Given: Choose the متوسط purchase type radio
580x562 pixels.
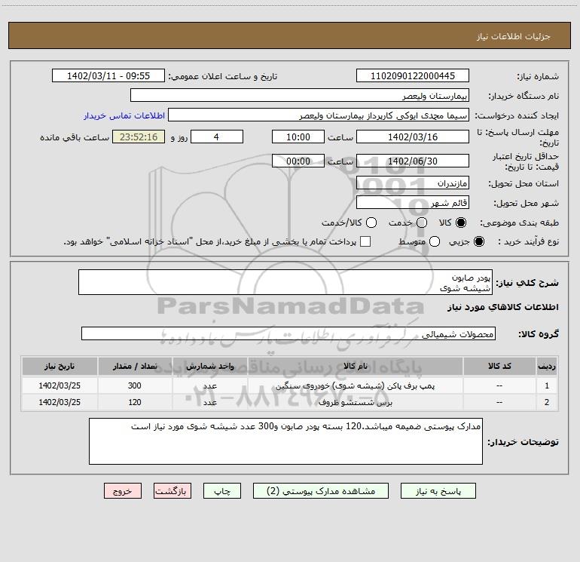Looking at the screenshot, I should [x=435, y=241].
